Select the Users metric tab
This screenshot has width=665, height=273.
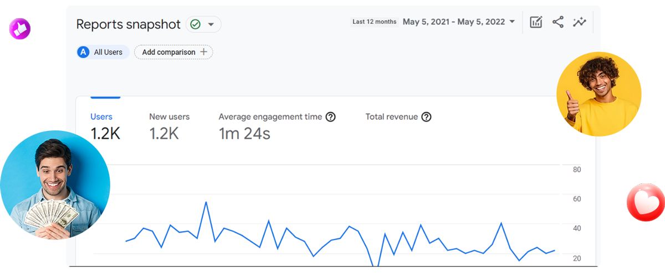click(105, 126)
